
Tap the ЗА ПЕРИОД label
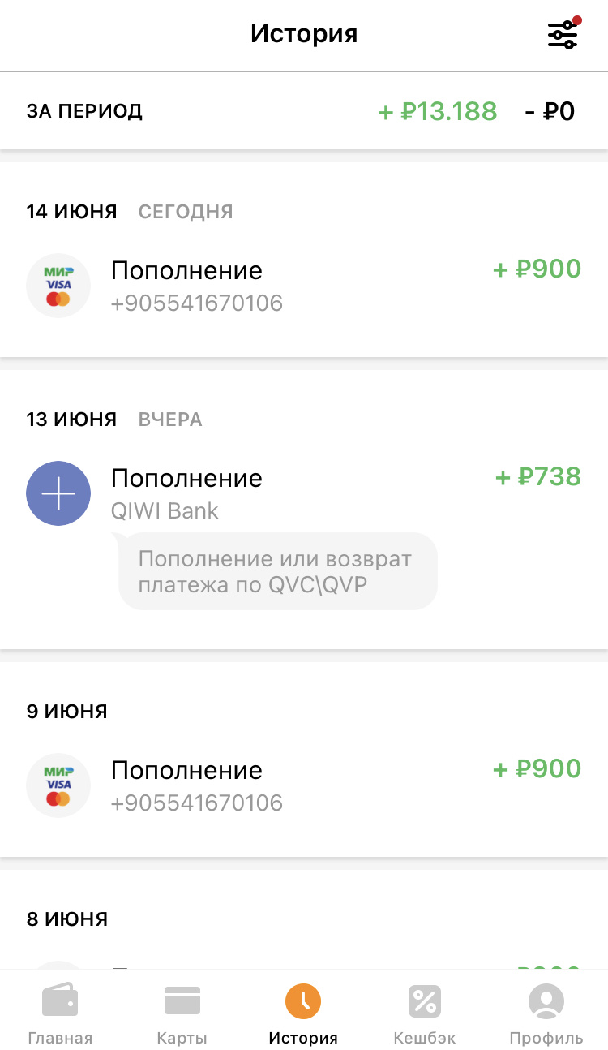pos(84,111)
